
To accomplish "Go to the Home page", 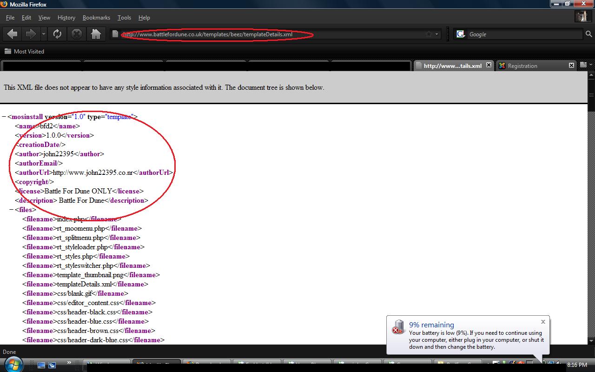I will point(96,34).
